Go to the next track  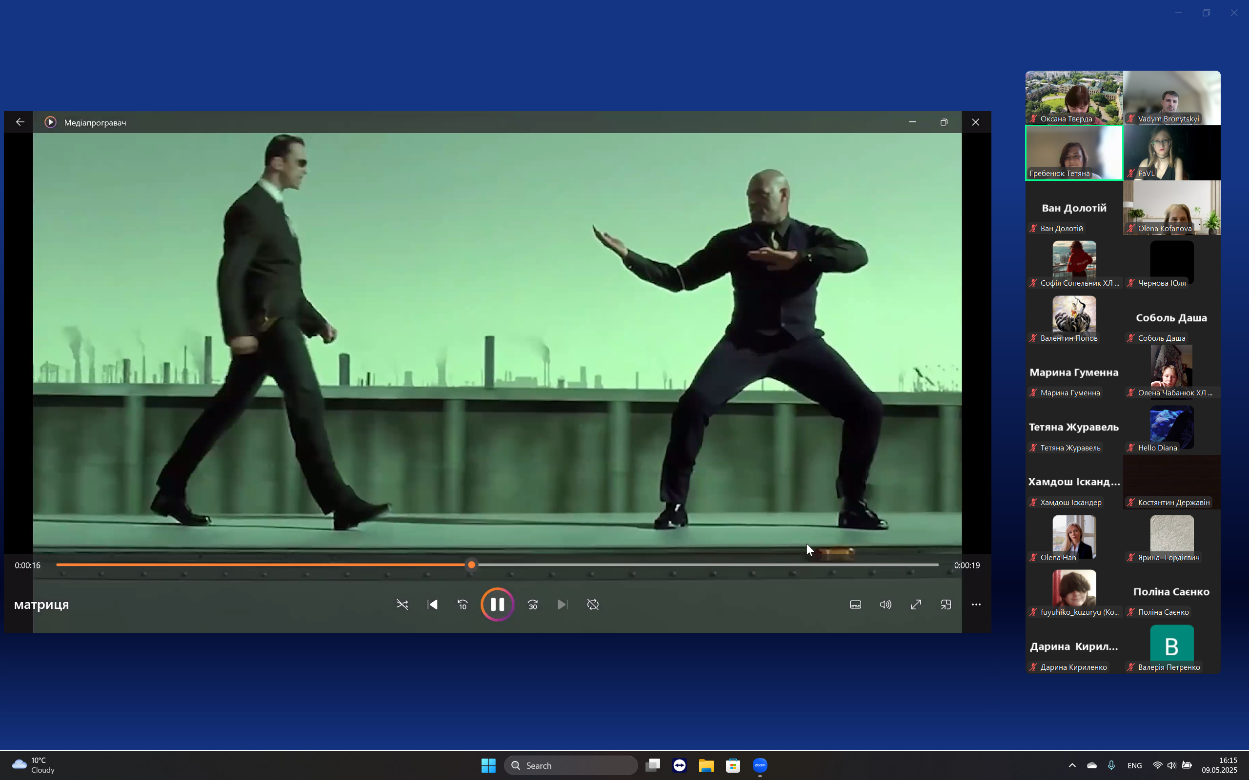[x=563, y=604]
